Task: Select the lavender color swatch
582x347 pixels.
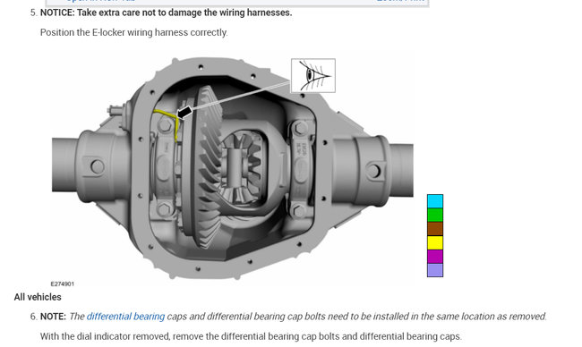Action: pyautogui.click(x=435, y=270)
